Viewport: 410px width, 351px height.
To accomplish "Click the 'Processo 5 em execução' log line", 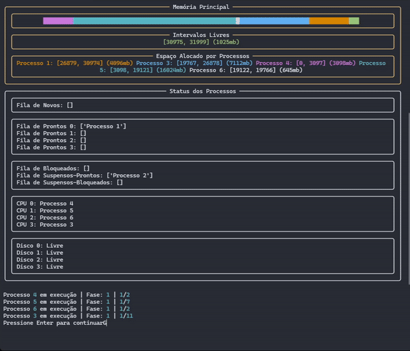I will pos(67,302).
